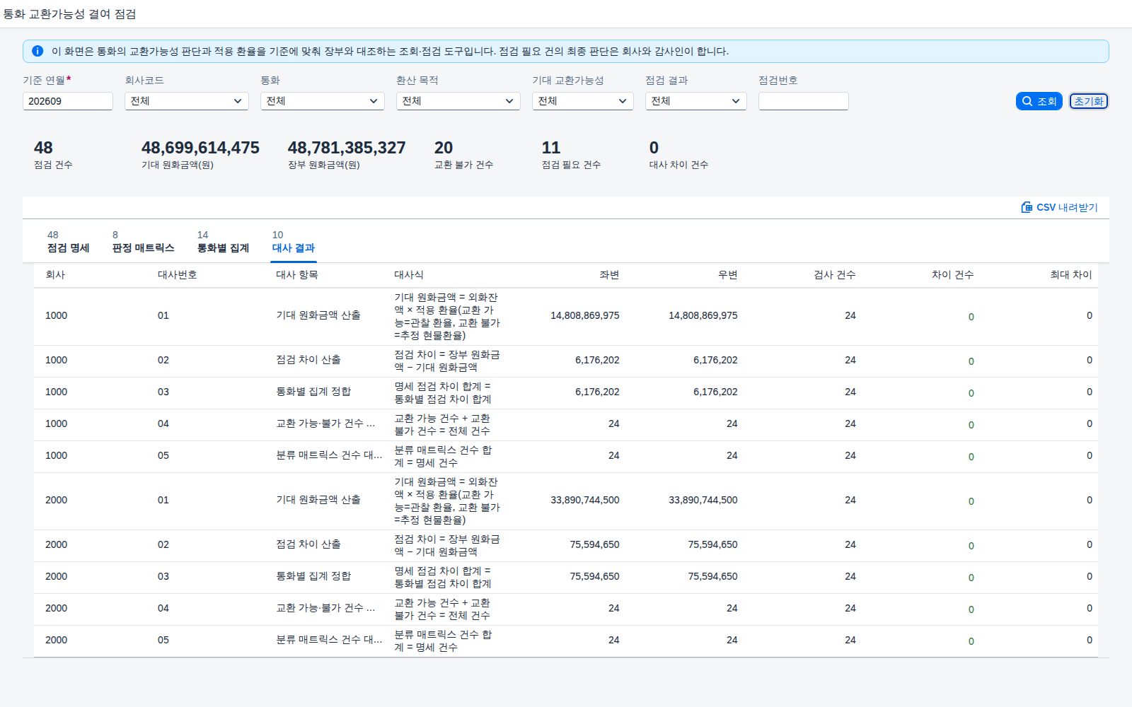This screenshot has width=1132, height=707.
Task: Select 기대 원화금액 산출 in company 1000 row
Action: click(x=318, y=315)
